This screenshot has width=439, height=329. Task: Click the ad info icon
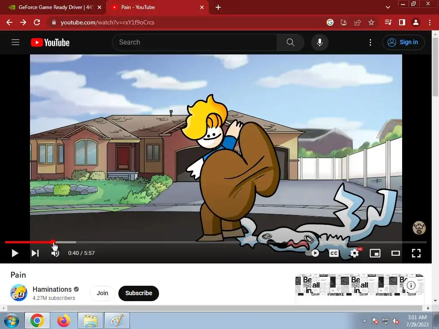point(411,285)
